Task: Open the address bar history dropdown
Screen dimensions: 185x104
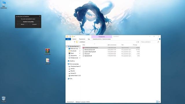Action: pyautogui.click(x=136, y=42)
